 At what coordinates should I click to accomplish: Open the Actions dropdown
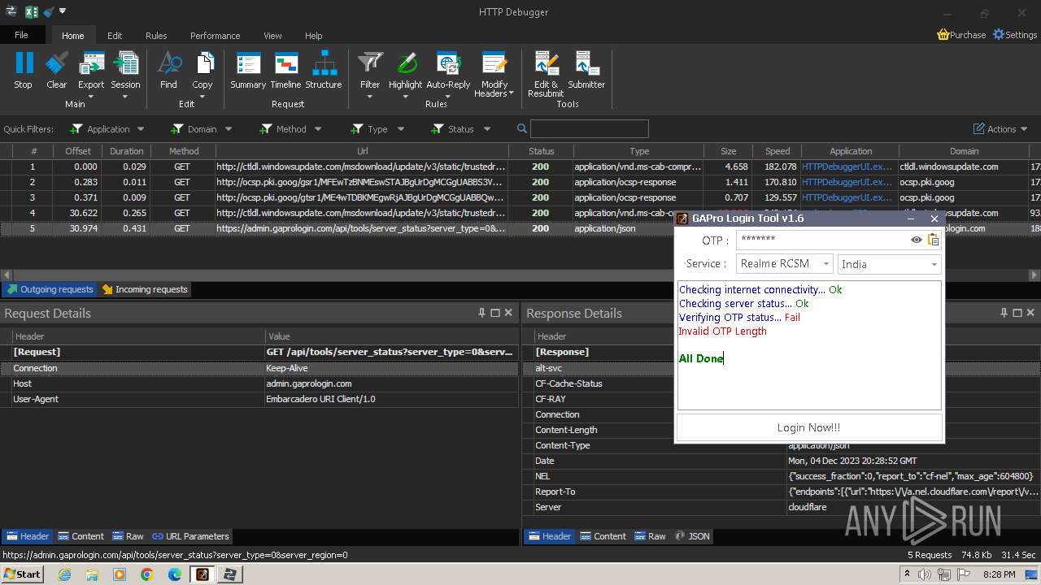click(x=1001, y=128)
